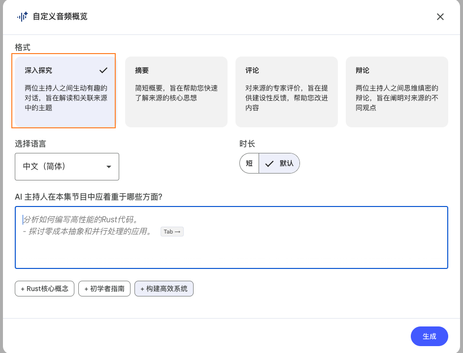Close the 自定义音频概览 dialog
Image resolution: width=463 pixels, height=353 pixels.
point(440,17)
